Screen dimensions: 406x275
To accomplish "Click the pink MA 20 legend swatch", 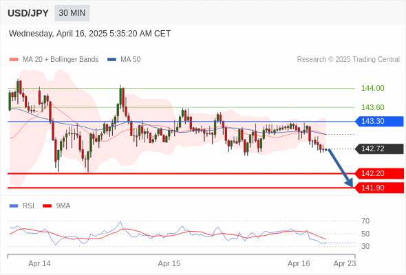I will click(14, 60).
